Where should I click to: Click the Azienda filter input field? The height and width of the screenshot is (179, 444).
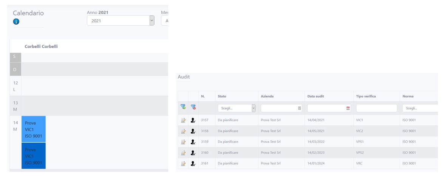(279, 108)
